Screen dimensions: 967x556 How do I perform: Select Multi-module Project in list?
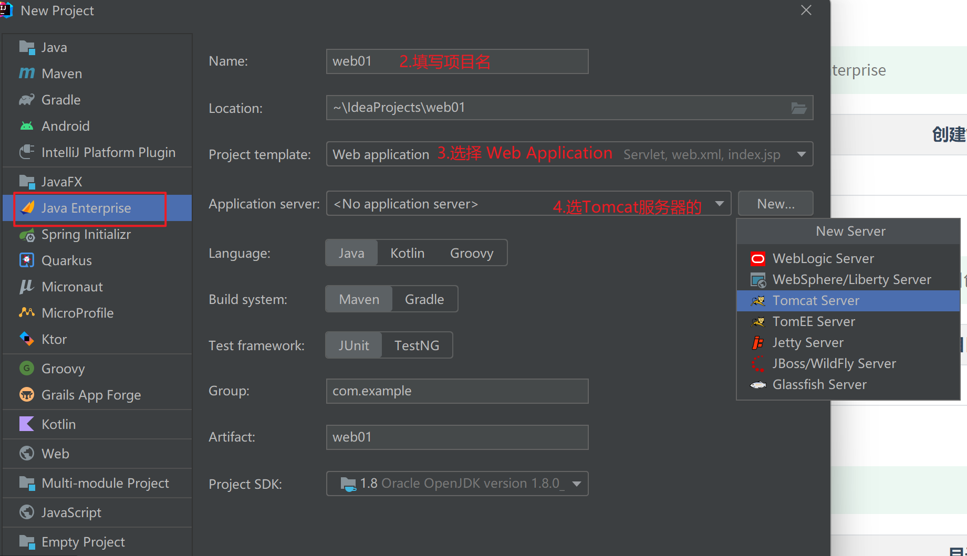point(98,483)
